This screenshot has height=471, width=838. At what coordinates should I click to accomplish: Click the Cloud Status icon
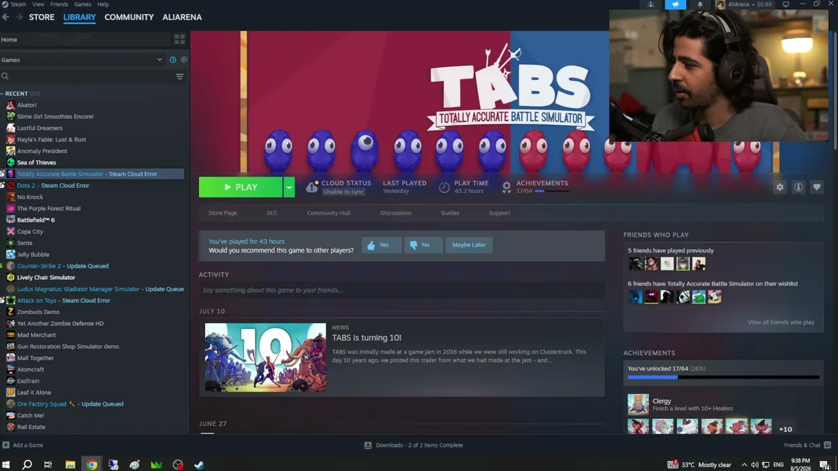pos(312,187)
